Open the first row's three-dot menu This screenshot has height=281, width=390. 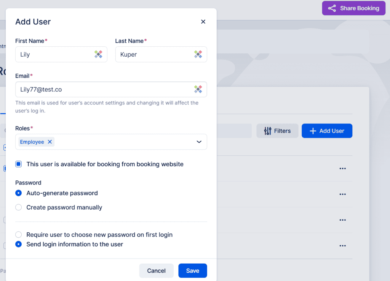click(342, 168)
